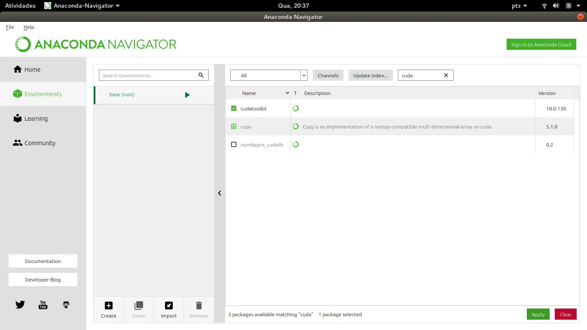Image resolution: width=587 pixels, height=330 pixels.
Task: Focus the cuda package search field
Action: coord(426,75)
